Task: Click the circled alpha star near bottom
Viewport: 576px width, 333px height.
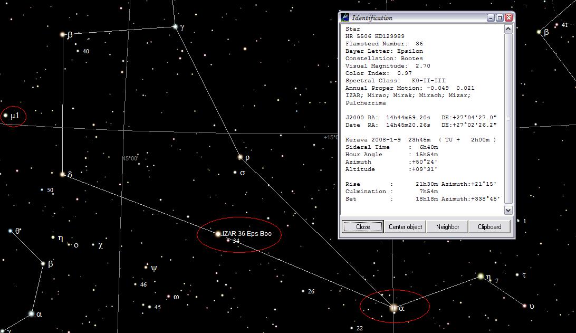Action: pos(393,308)
